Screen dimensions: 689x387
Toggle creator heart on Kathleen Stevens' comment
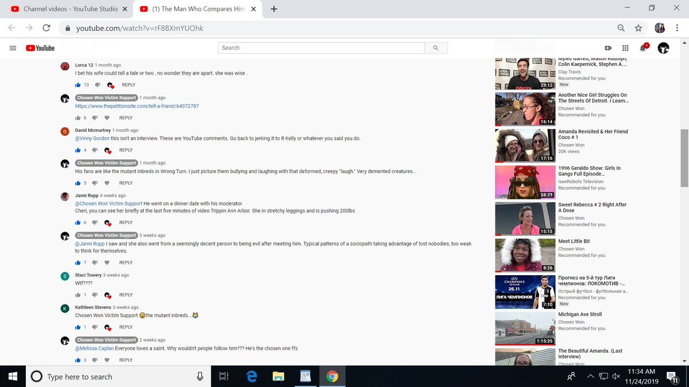click(x=108, y=327)
